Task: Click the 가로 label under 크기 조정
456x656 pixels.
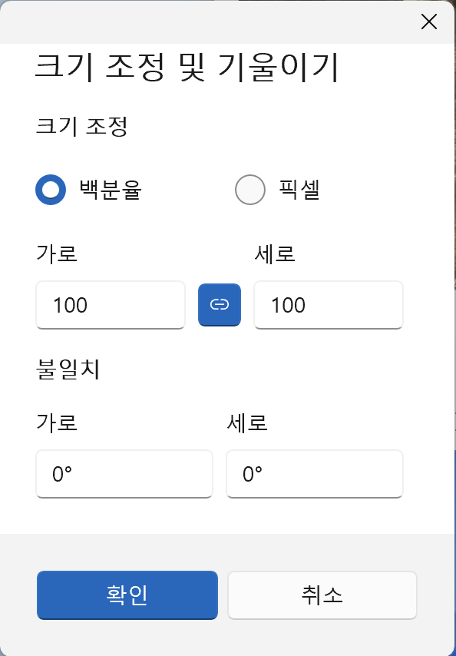Action: click(x=57, y=253)
